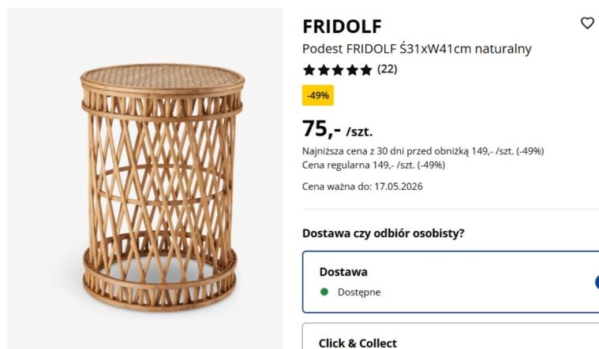Screen dimensions: 599x349
Task: Add FRIDOLF to favorites with heart icon
Action: pyautogui.click(x=587, y=24)
